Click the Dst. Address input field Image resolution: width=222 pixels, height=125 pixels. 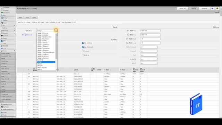point(150,35)
